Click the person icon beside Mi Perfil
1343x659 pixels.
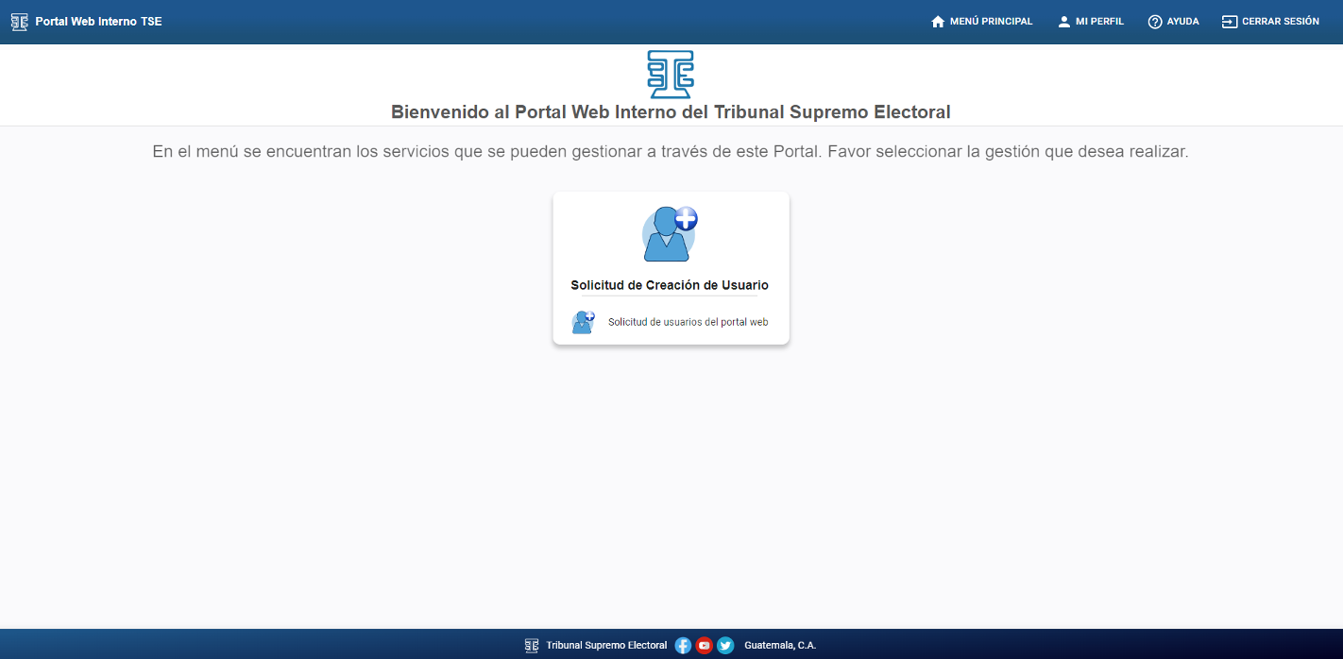pos(1063,22)
